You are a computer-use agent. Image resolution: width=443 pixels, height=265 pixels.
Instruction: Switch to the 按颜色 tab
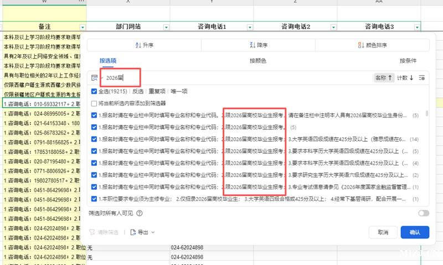pyautogui.click(x=257, y=60)
